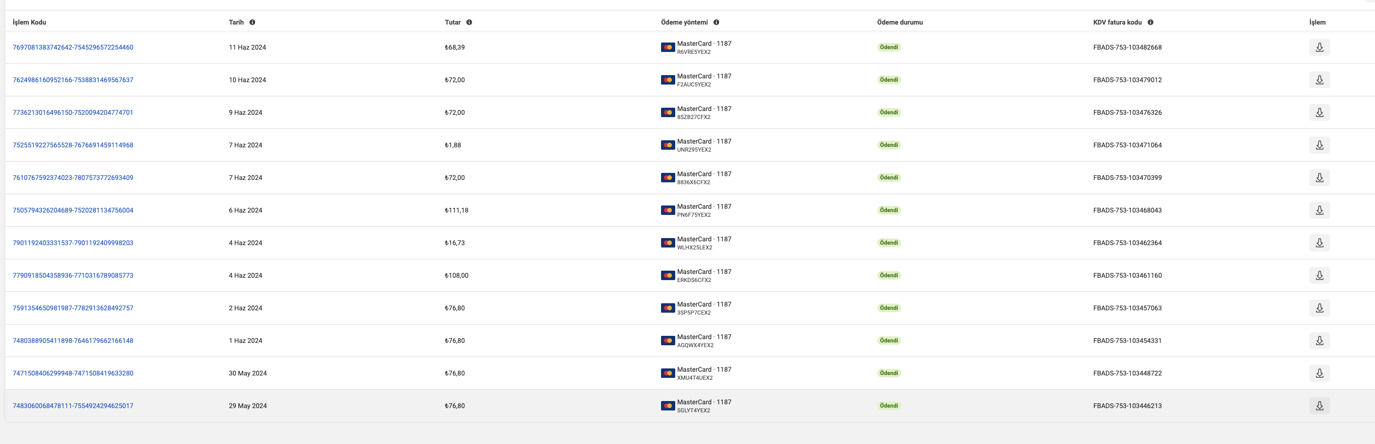Open transaction 7480388905411898-7646179662166148
Image resolution: width=1375 pixels, height=444 pixels.
(x=73, y=341)
